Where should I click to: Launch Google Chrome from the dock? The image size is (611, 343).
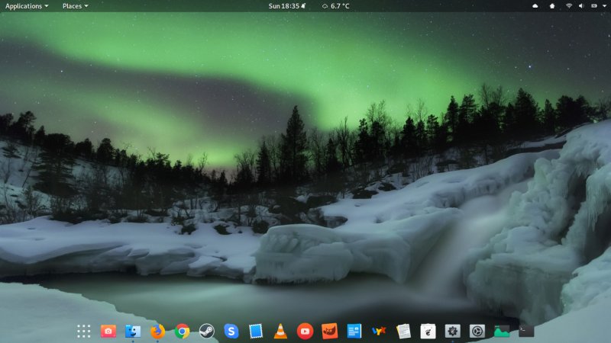pos(182,331)
